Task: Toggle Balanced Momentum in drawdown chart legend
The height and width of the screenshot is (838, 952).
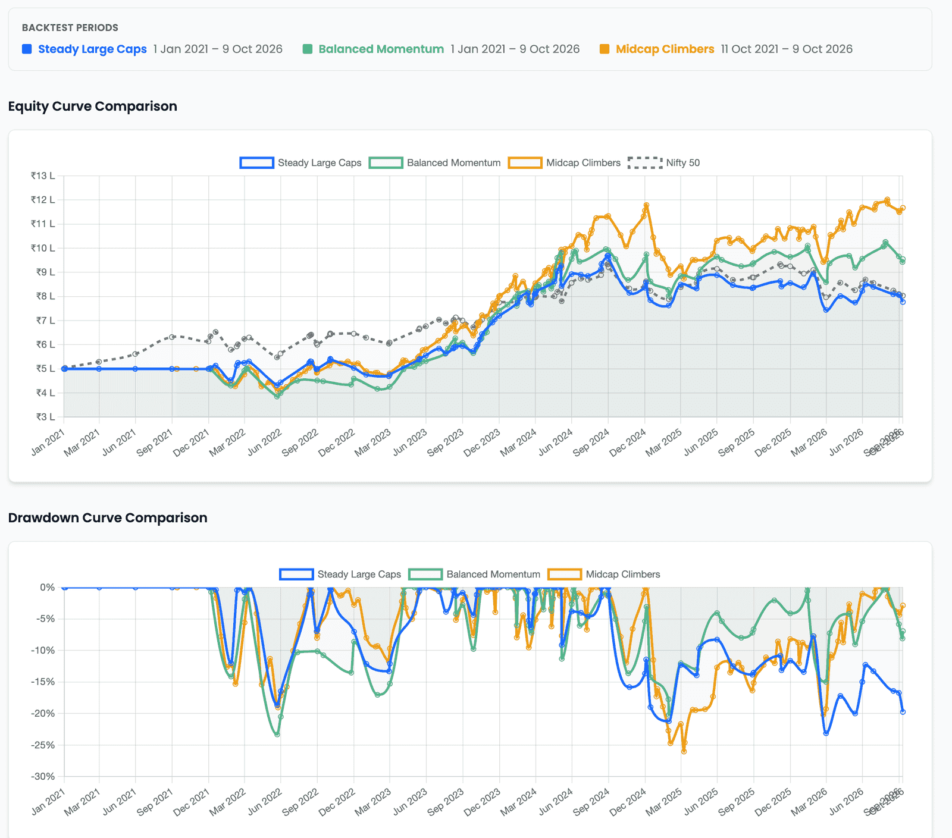Action: 474,575
